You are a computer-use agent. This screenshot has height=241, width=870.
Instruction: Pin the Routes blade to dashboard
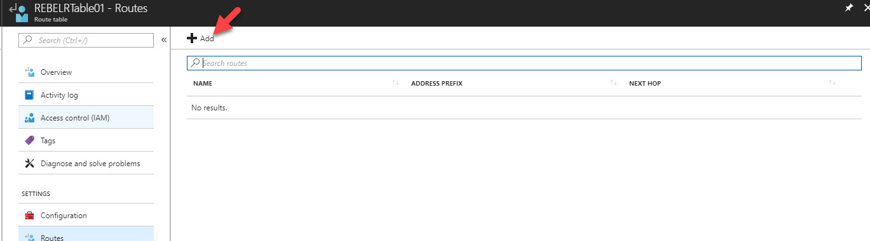(x=848, y=8)
